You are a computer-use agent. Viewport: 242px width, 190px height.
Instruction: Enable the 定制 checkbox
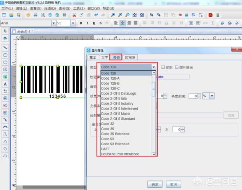[x=163, y=67]
